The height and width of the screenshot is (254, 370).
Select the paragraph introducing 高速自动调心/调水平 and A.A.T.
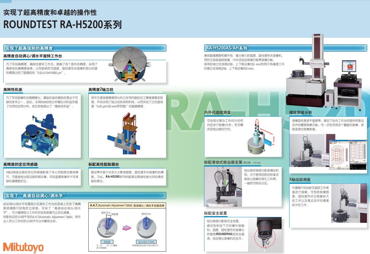(x=42, y=212)
